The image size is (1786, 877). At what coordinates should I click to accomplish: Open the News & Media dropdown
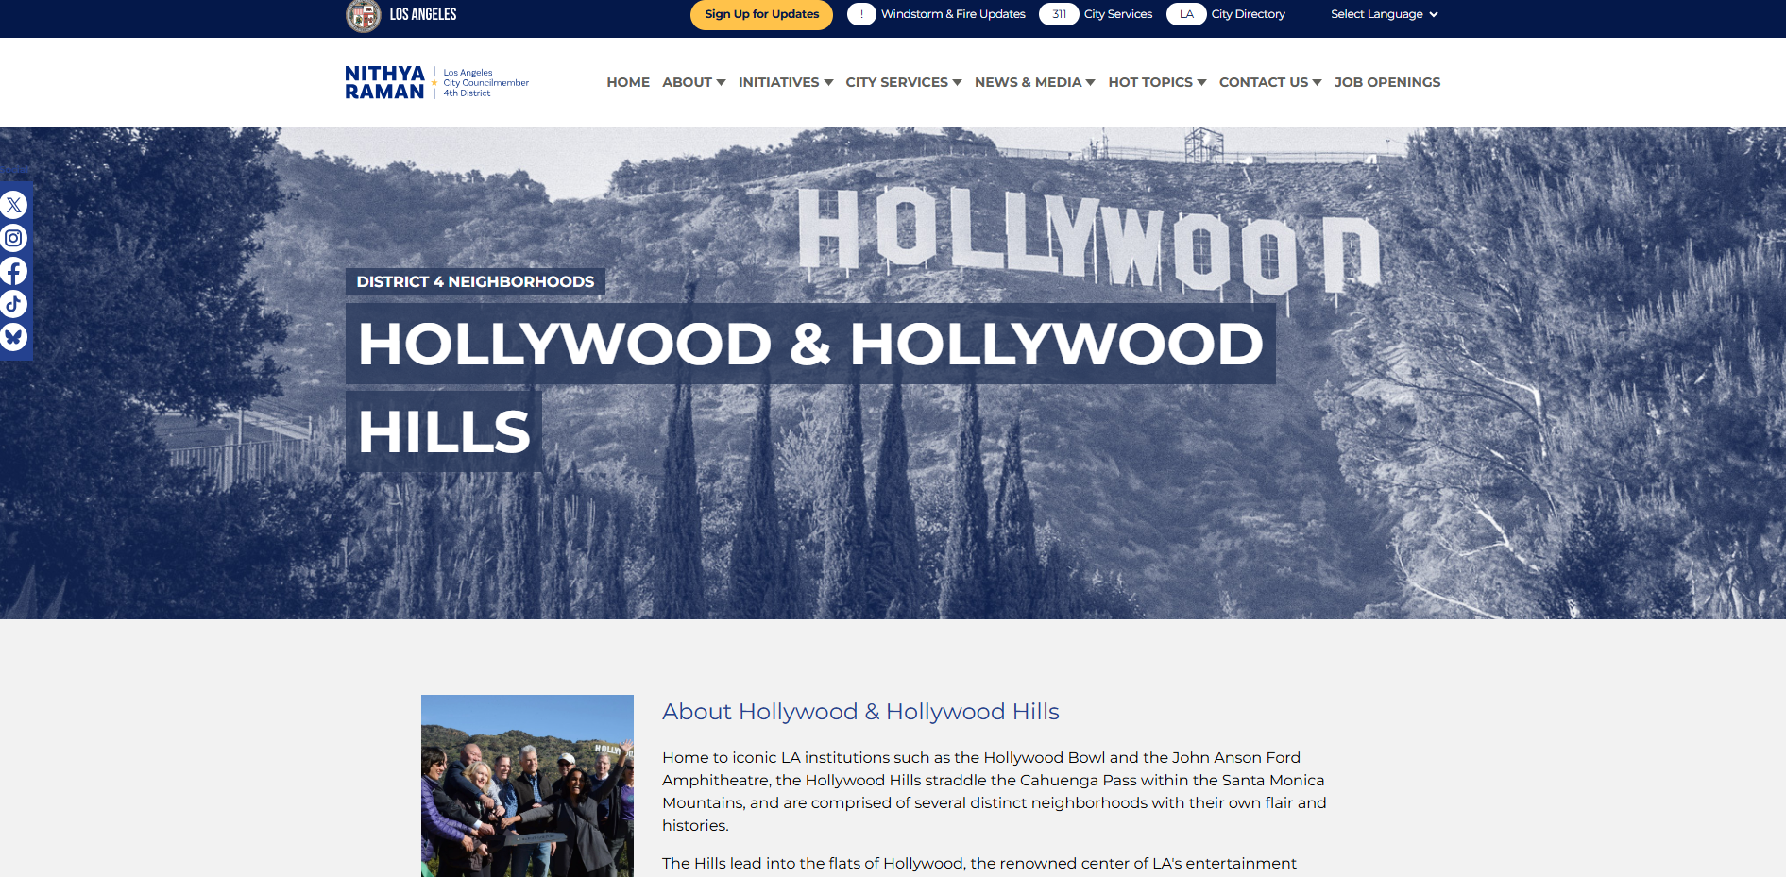1034,82
